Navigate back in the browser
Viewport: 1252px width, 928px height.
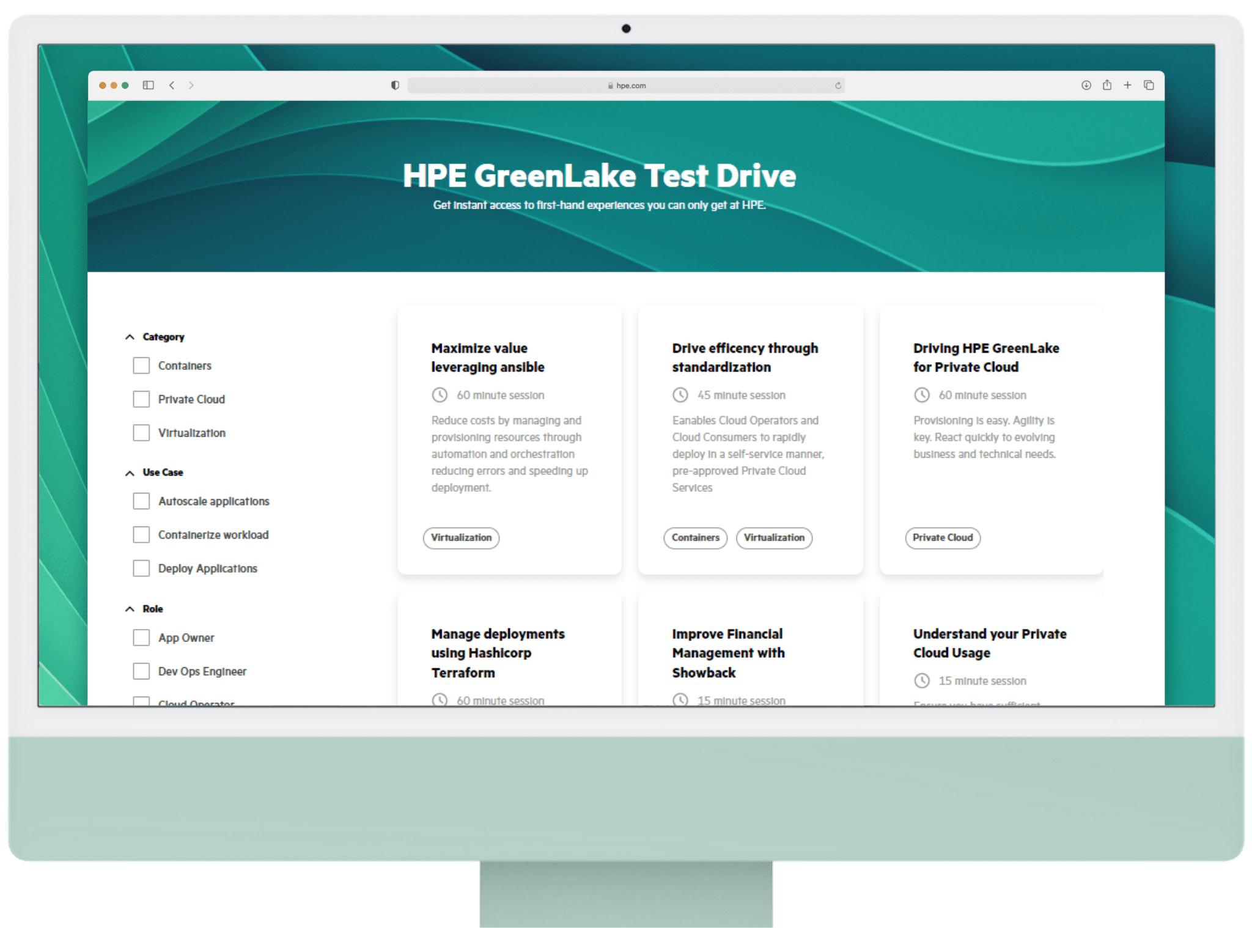pyautogui.click(x=172, y=86)
